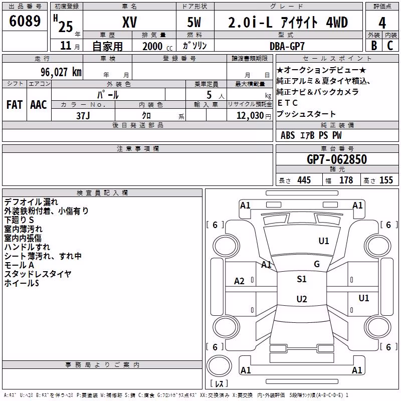Select the recycle deposit 12,030円
Screen dimensions: 401x401
254,116
